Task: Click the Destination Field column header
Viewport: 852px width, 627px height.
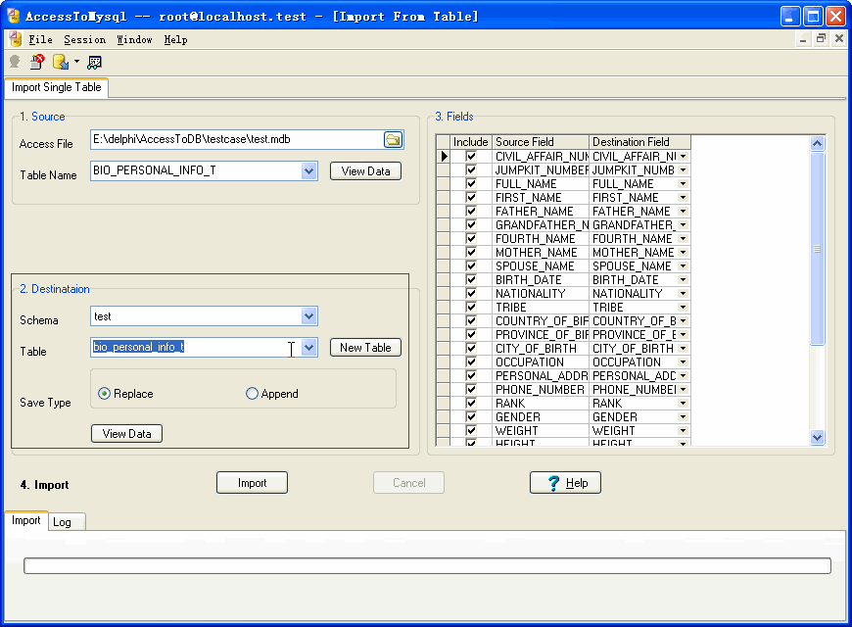Action: tap(639, 142)
